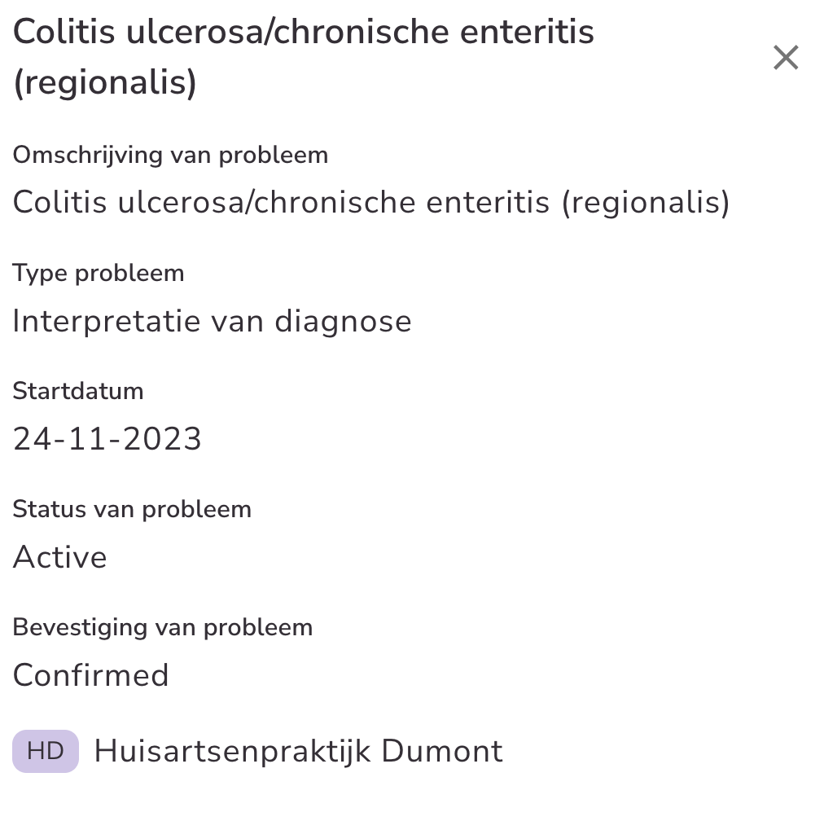Select the 'Type probleem' field label
The width and height of the screenshot is (824, 821).
click(x=99, y=273)
